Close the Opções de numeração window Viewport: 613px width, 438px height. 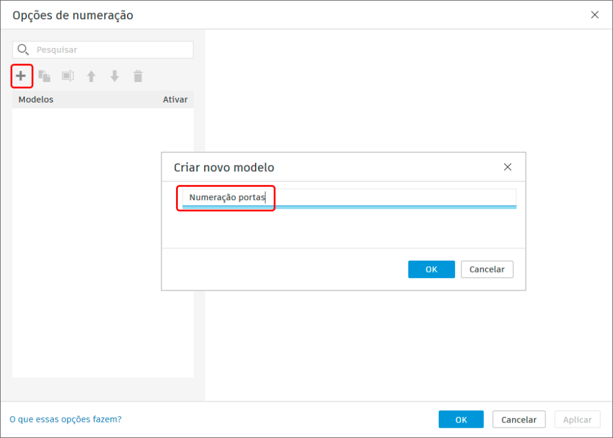(594, 15)
